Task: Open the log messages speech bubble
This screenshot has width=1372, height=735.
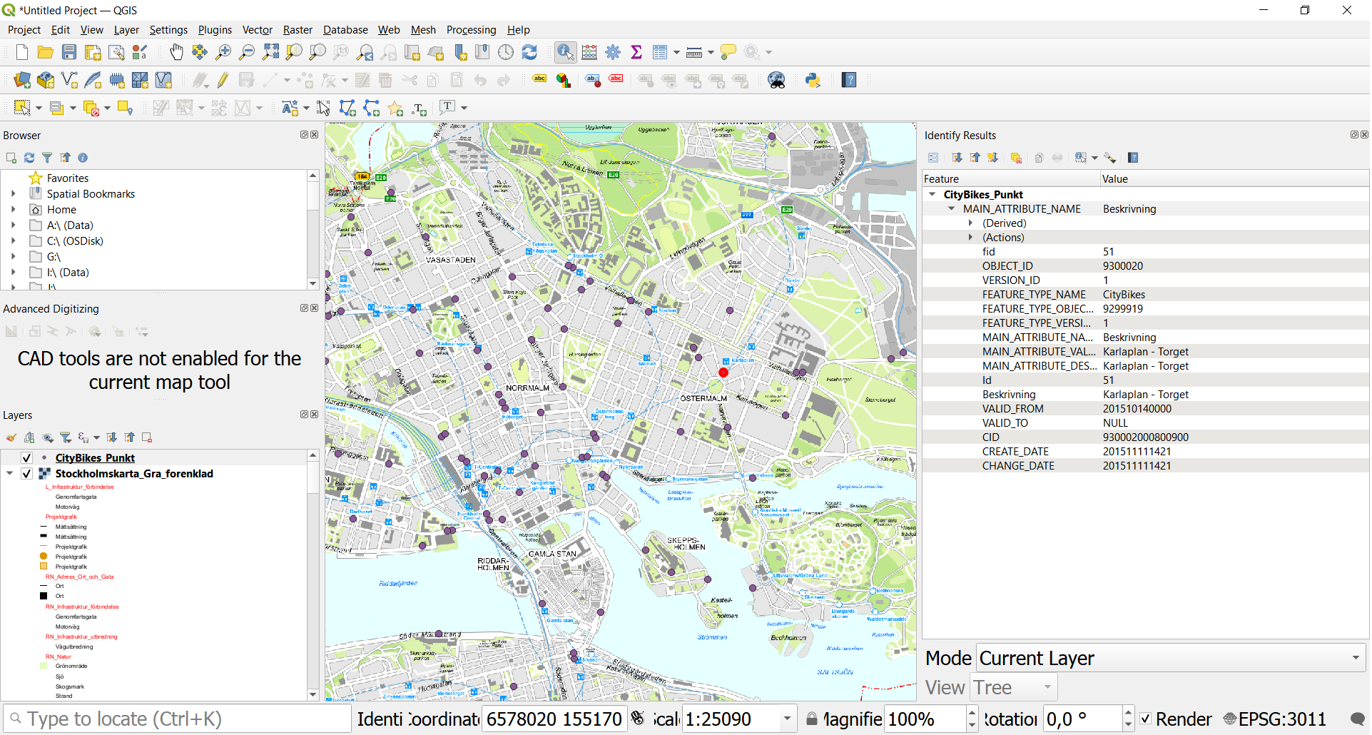Action: 1358,719
